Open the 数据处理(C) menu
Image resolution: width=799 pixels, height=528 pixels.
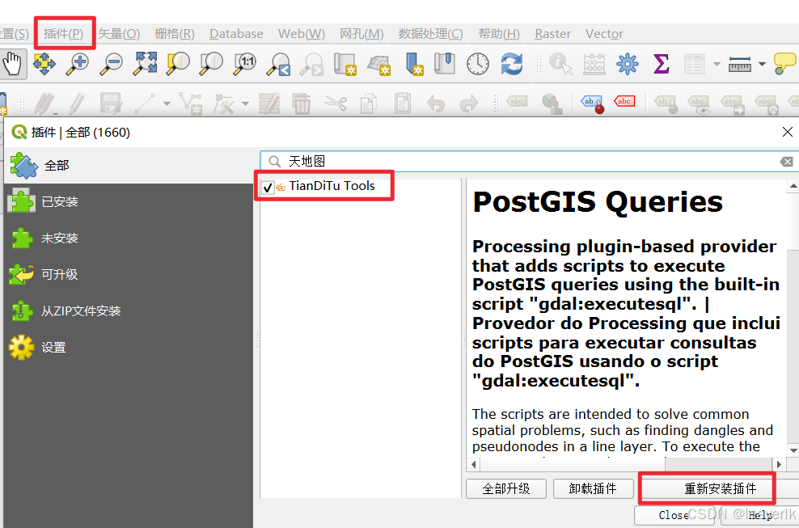click(x=430, y=34)
